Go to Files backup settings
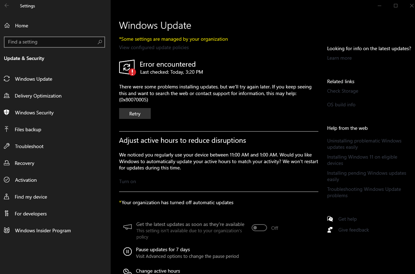The height and width of the screenshot is (274, 415). pyautogui.click(x=28, y=129)
